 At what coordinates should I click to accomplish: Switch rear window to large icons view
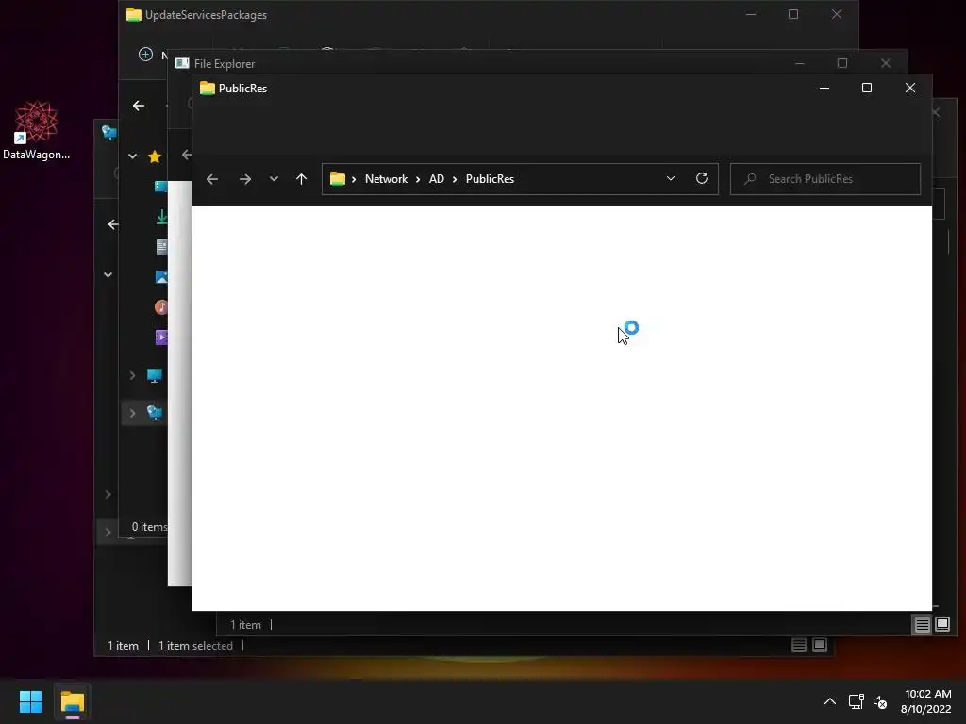[x=820, y=645]
